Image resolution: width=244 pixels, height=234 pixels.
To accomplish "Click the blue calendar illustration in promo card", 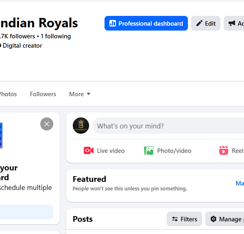I will [1, 135].
